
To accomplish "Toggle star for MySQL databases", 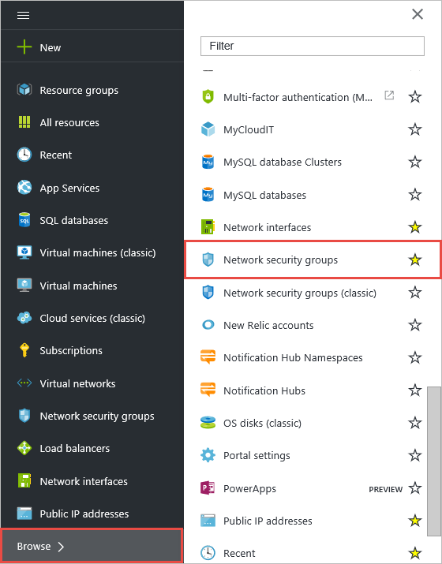I will tap(415, 195).
